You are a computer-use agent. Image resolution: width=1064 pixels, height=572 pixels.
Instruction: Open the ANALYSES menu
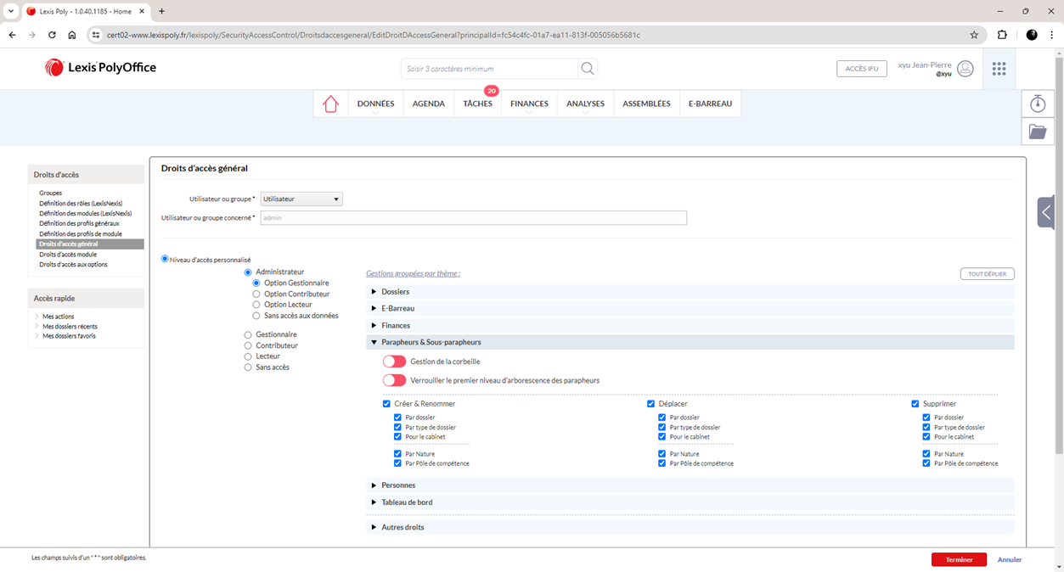(586, 104)
